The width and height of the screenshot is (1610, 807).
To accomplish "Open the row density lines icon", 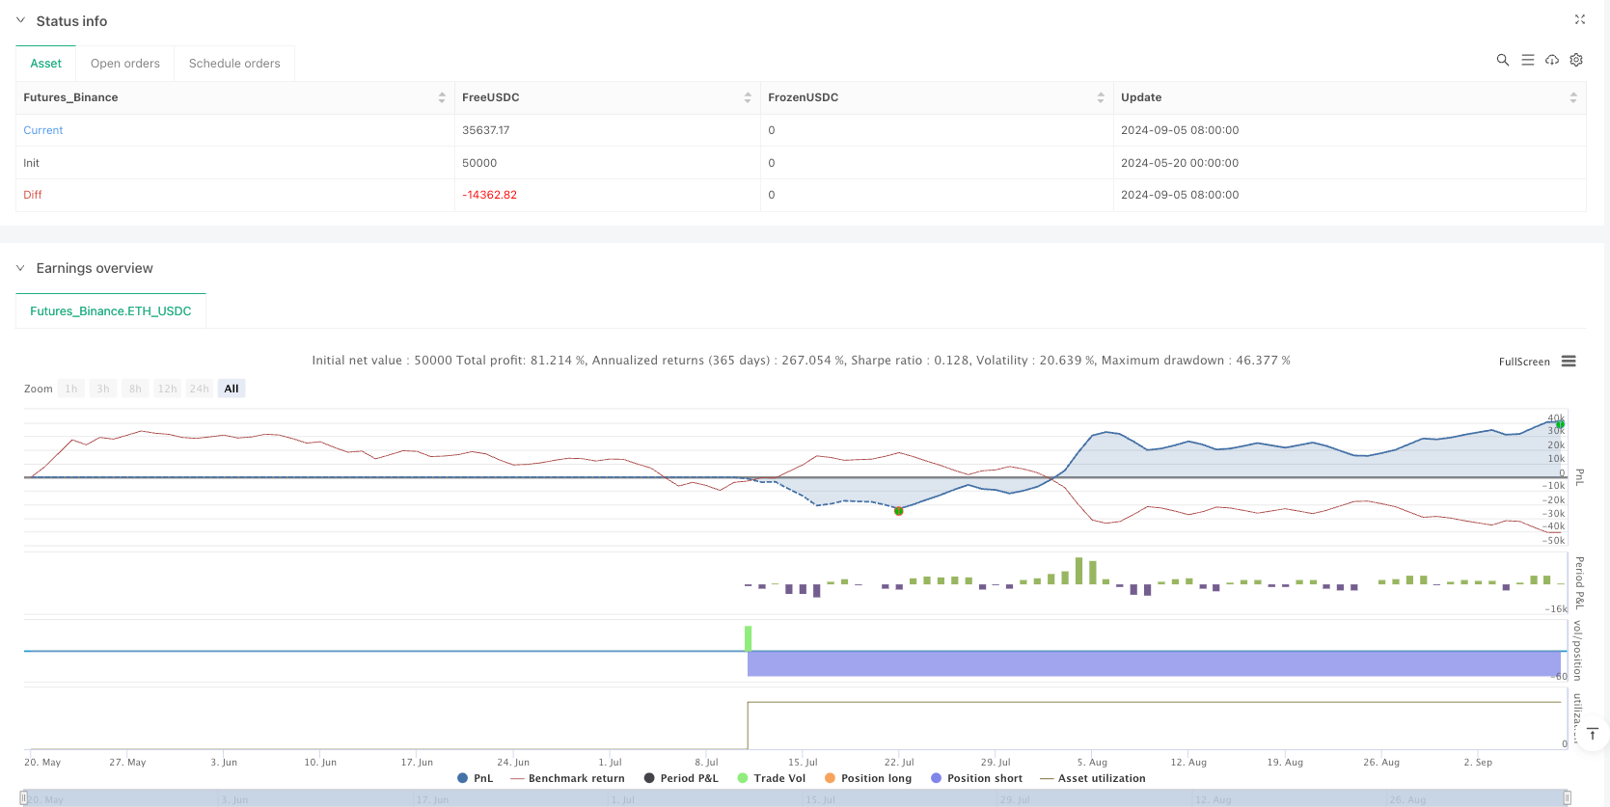I will point(1527,60).
